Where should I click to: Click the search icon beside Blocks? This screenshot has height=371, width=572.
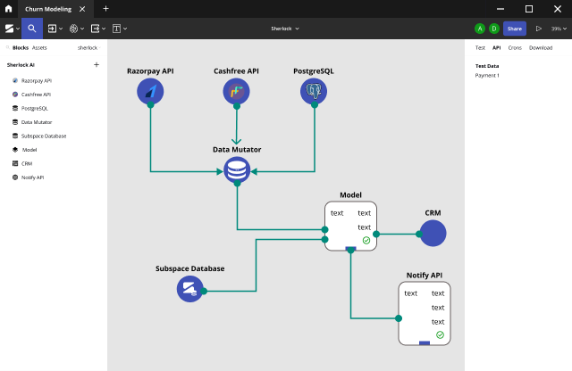(8, 47)
